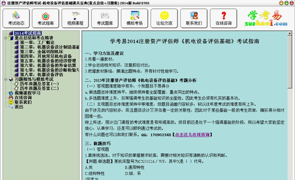Open chapter 第二章：机器设备设计制造基础

[x=49, y=47]
